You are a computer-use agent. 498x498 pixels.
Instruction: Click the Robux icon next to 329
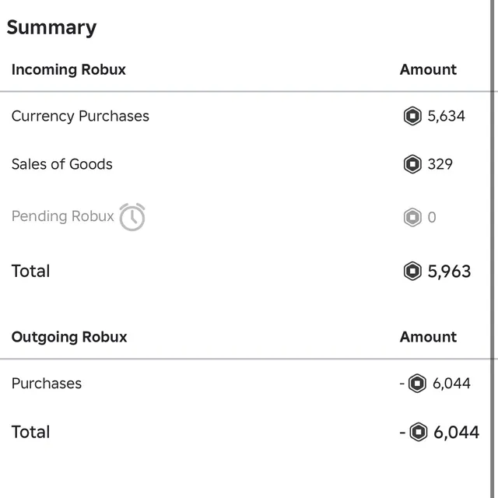[412, 164]
